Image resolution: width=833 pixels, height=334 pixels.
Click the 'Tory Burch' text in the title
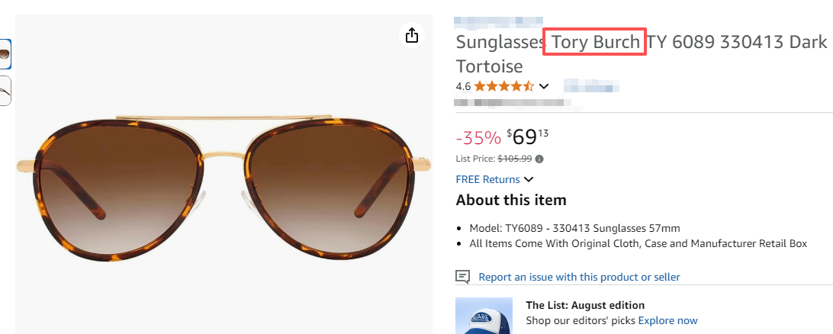click(595, 42)
